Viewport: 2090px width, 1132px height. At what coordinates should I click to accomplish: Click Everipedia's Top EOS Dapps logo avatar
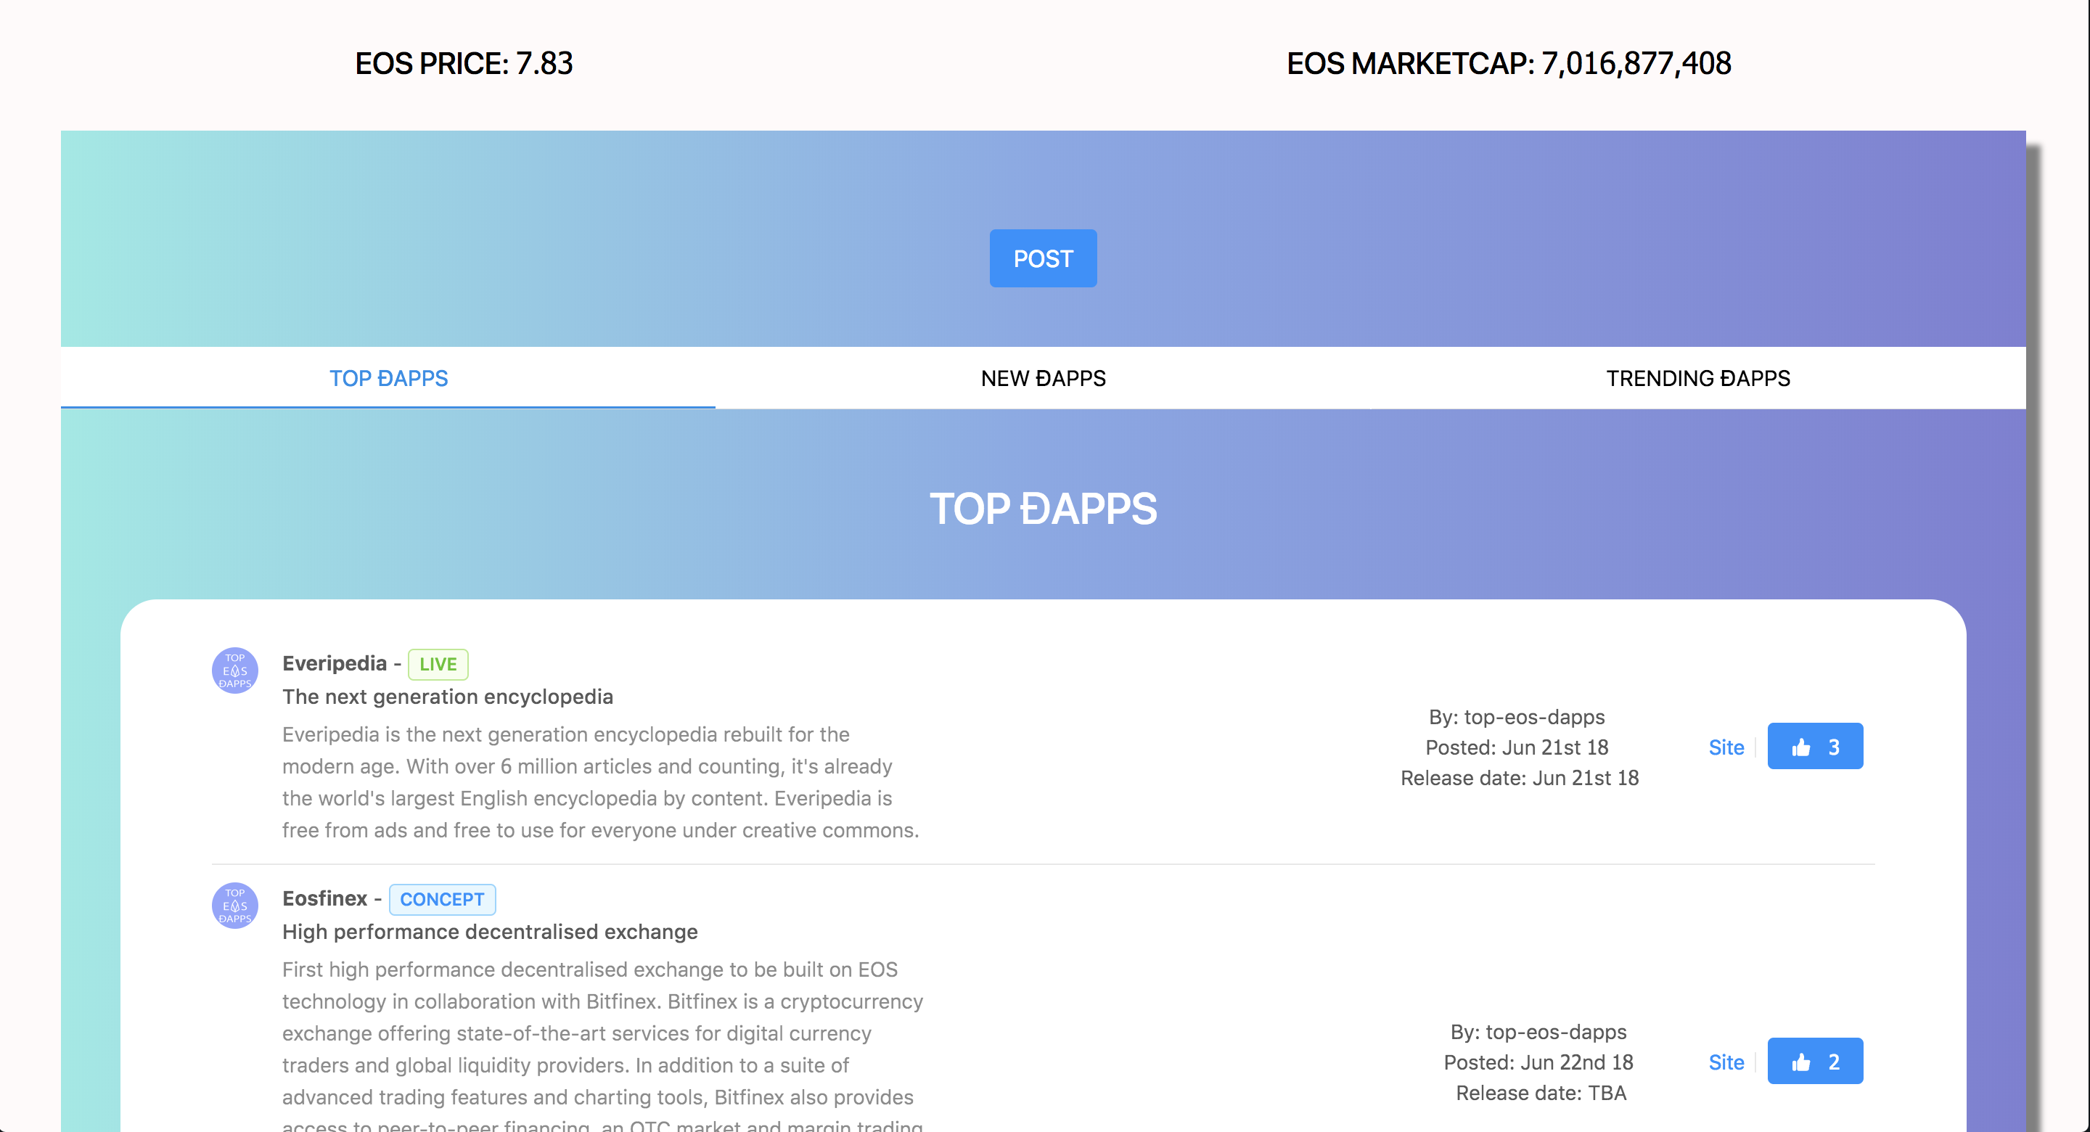coord(234,670)
